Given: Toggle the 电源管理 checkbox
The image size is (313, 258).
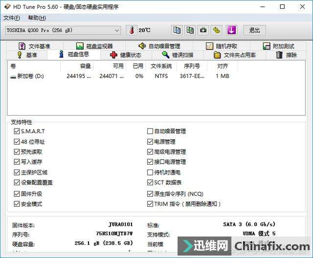Looking at the screenshot, I should point(150,142).
